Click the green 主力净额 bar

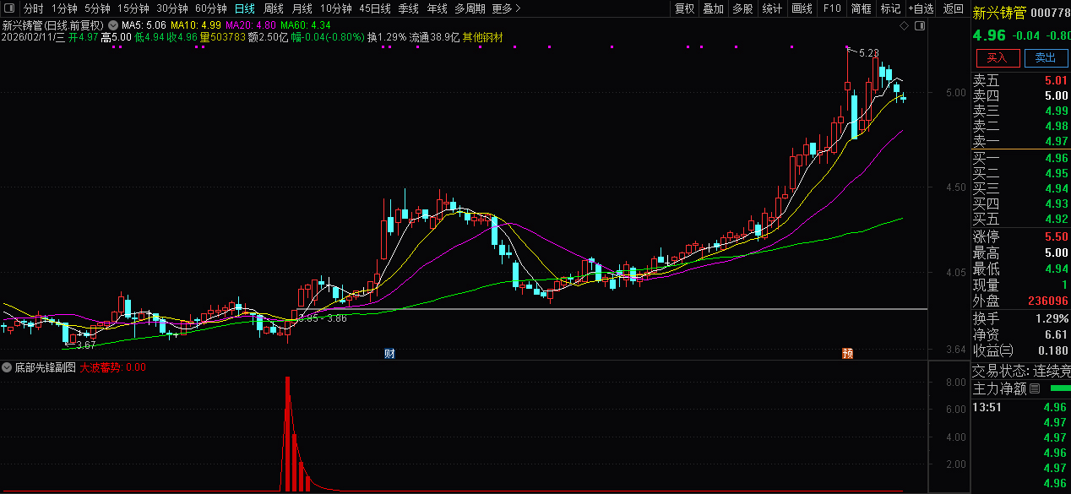tap(1059, 388)
